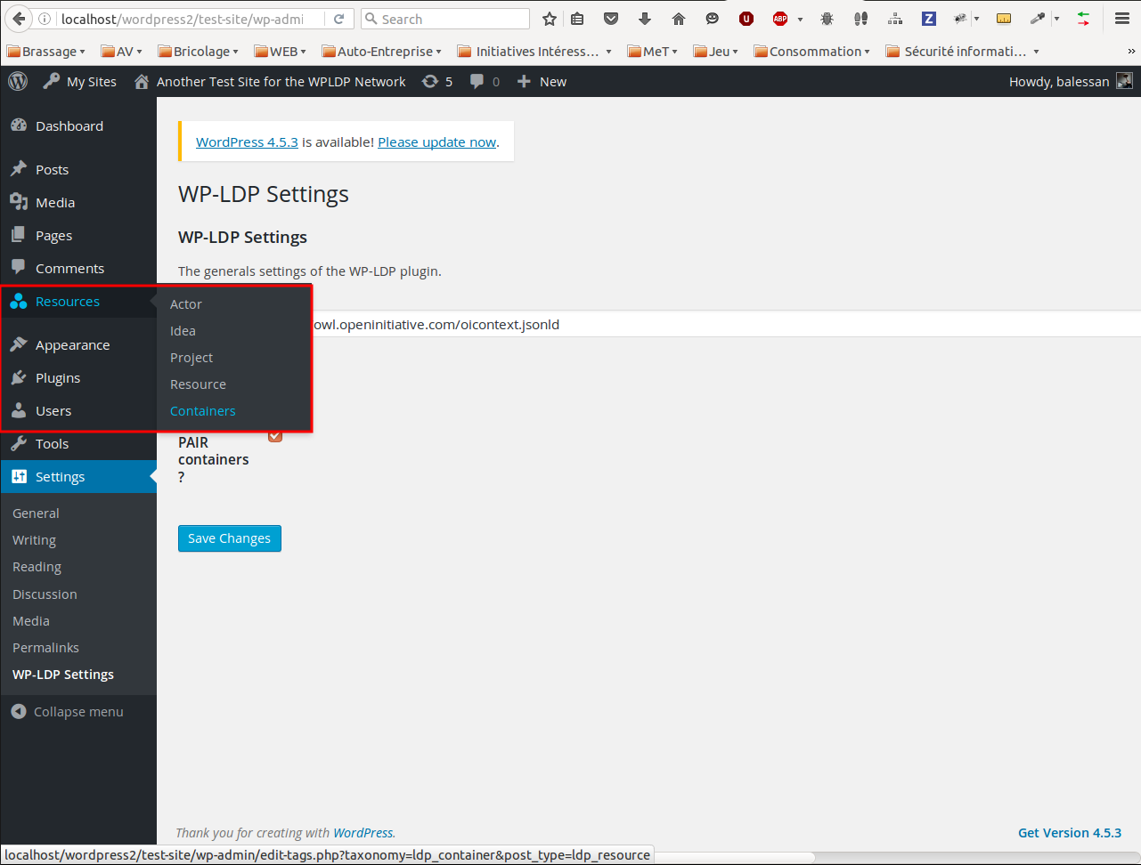Open the Brassage bookmarks folder dropdown
This screenshot has height=865, width=1141.
point(46,52)
